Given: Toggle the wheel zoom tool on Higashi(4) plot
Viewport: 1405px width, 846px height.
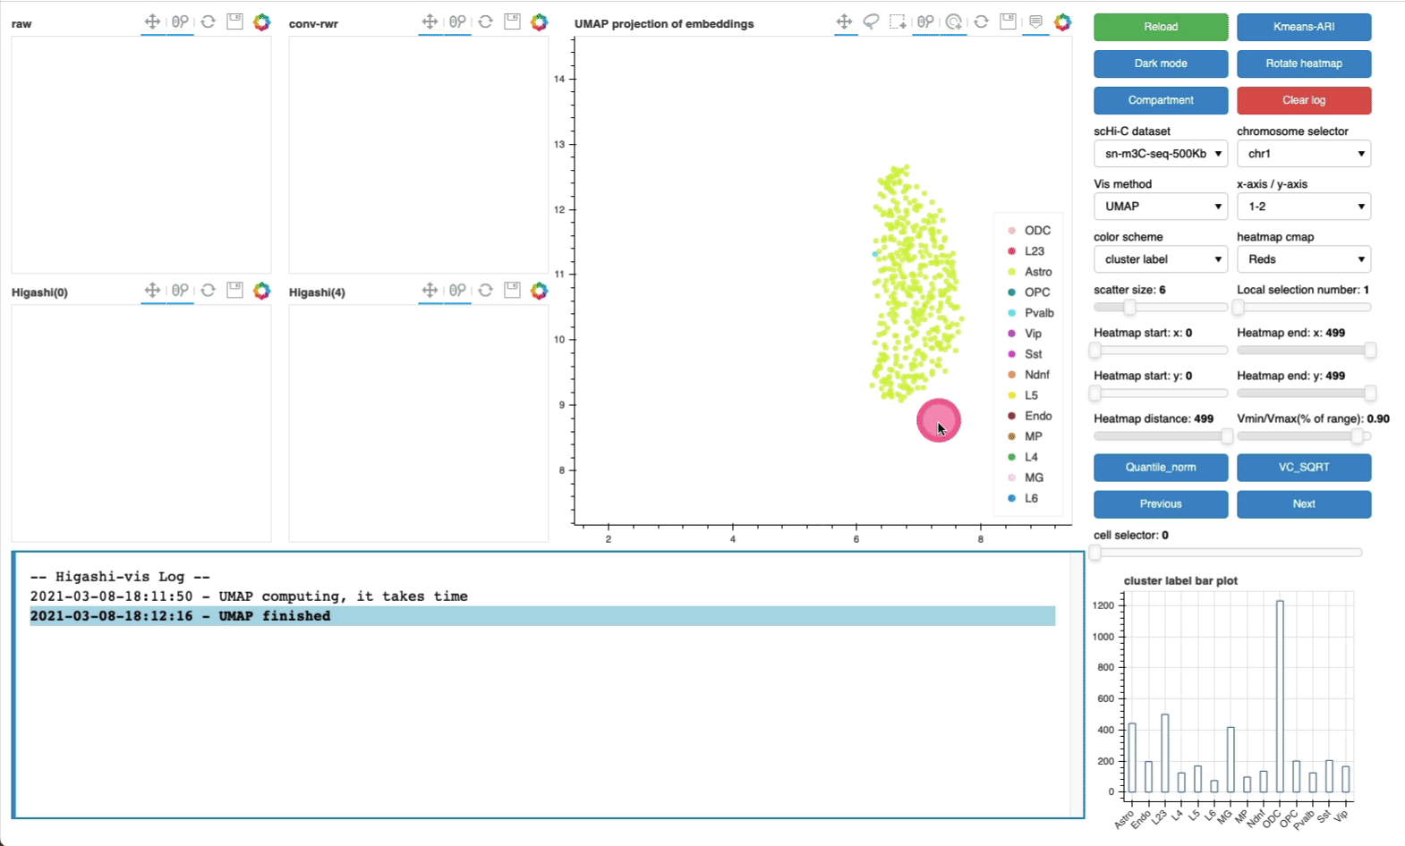Looking at the screenshot, I should 457,291.
